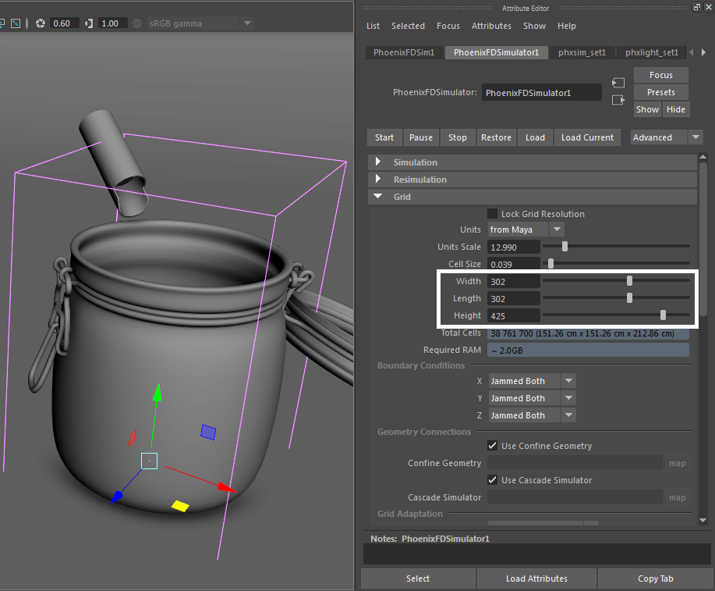The image size is (715, 591).
Task: Edit the Cell Size value field
Action: [514, 264]
